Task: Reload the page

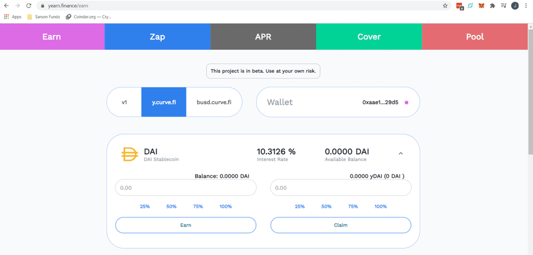Action: [28, 5]
